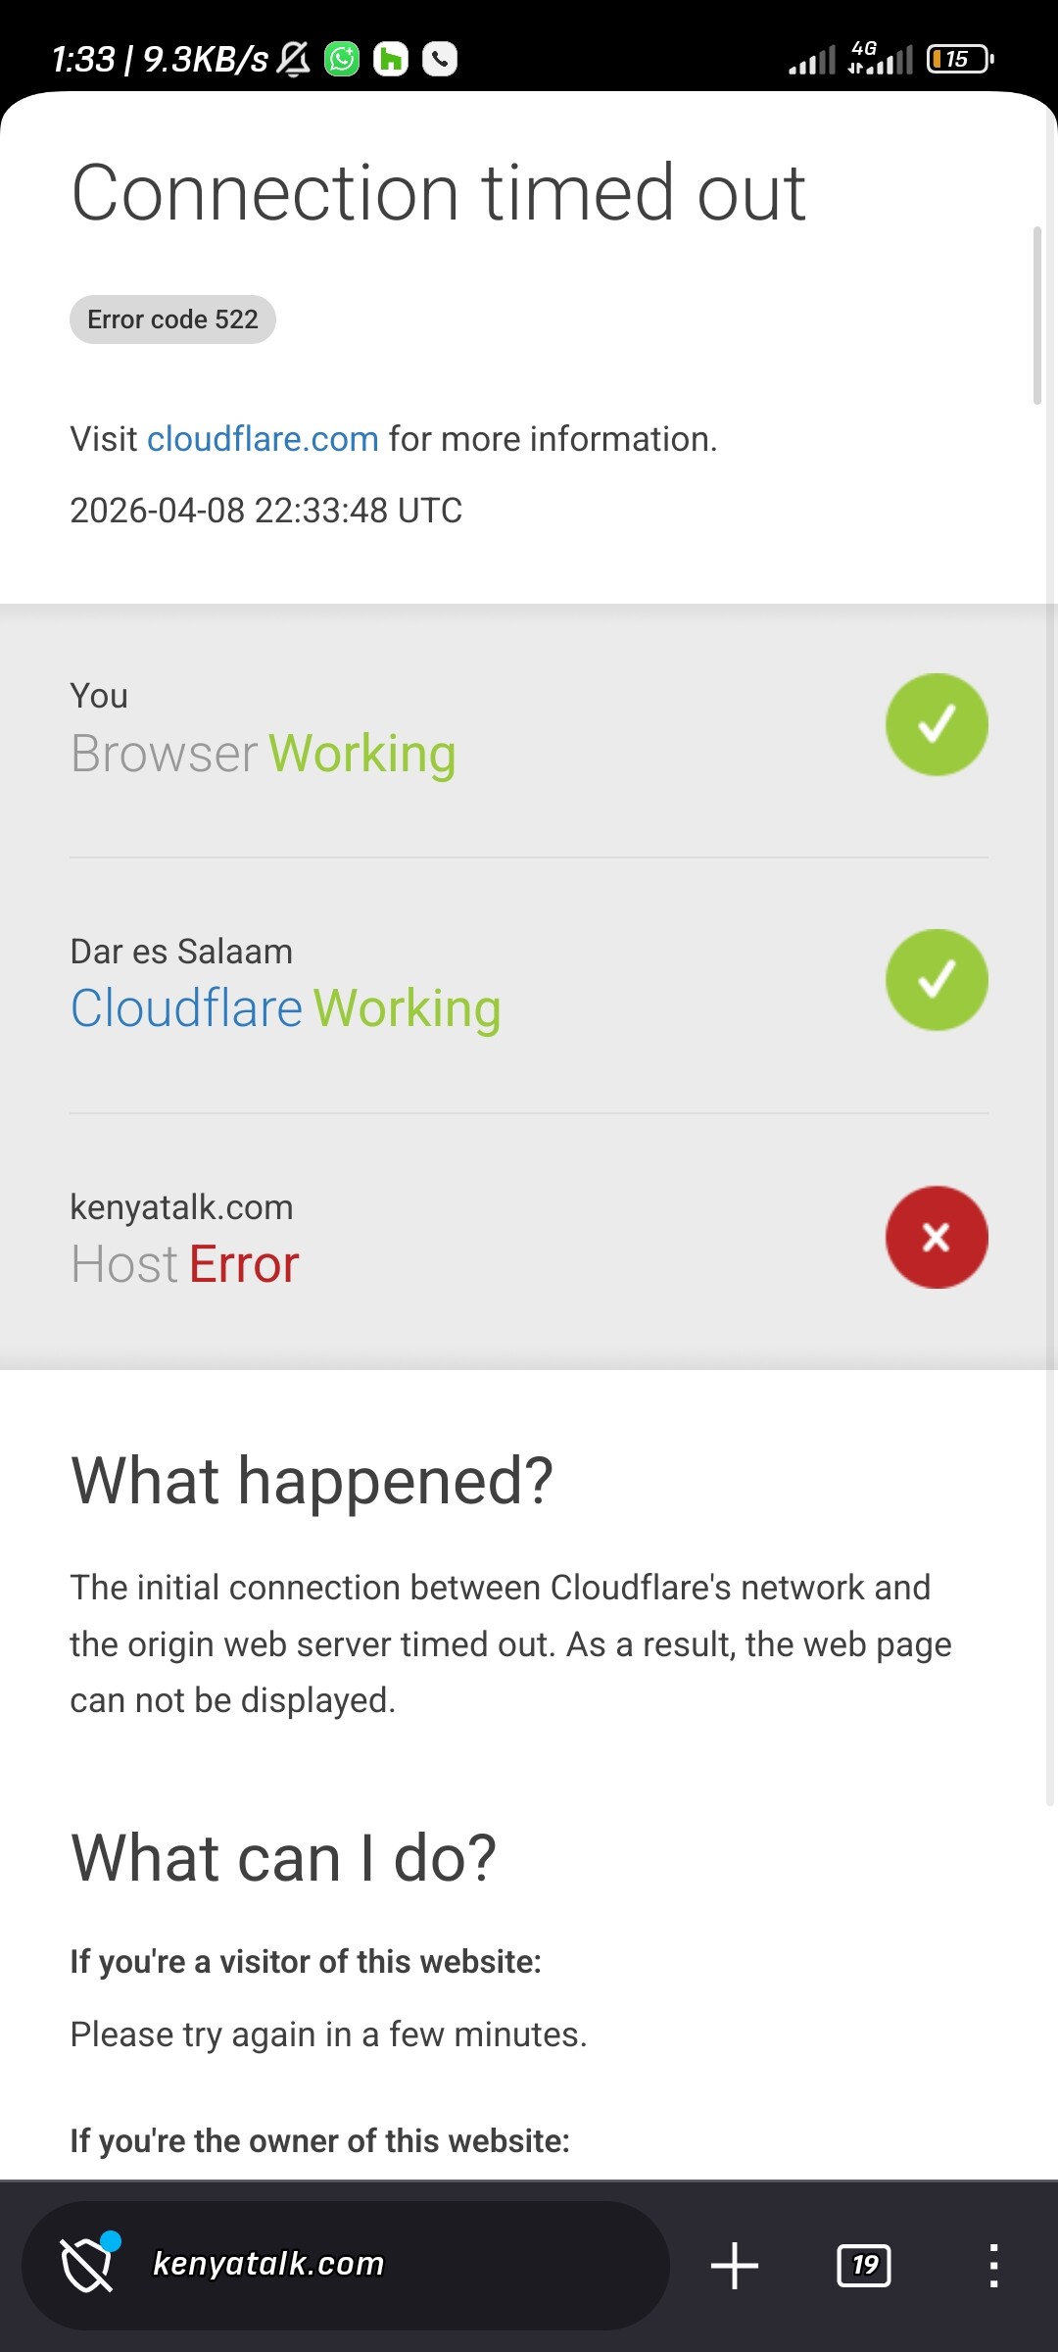Tap the phone call icon in status bar
The image size is (1058, 2352).
click(x=440, y=60)
